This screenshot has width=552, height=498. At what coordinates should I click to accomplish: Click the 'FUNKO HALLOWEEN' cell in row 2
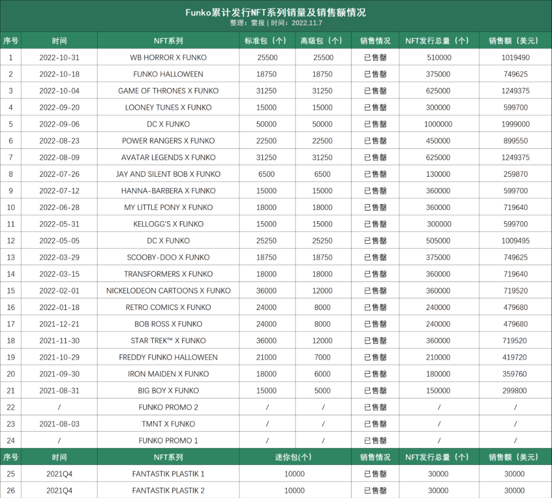pos(168,74)
